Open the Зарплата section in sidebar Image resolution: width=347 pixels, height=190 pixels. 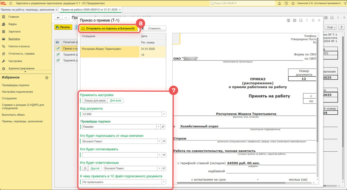[14, 32]
